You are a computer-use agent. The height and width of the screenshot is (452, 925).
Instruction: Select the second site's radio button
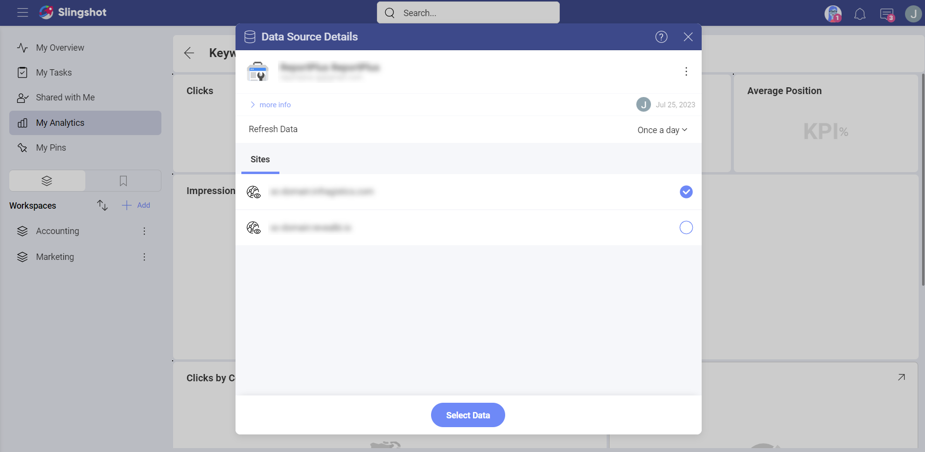(x=686, y=228)
